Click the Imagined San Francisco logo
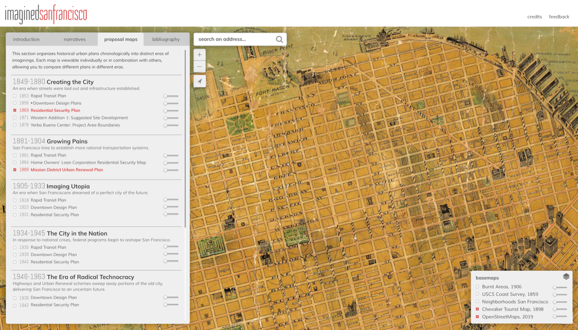The width and height of the screenshot is (578, 330). point(46,14)
